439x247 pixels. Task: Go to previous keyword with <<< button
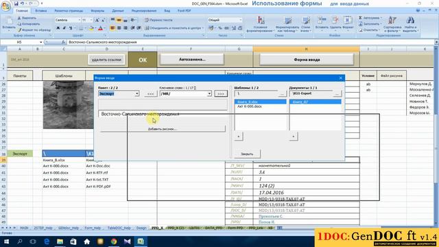(151, 94)
